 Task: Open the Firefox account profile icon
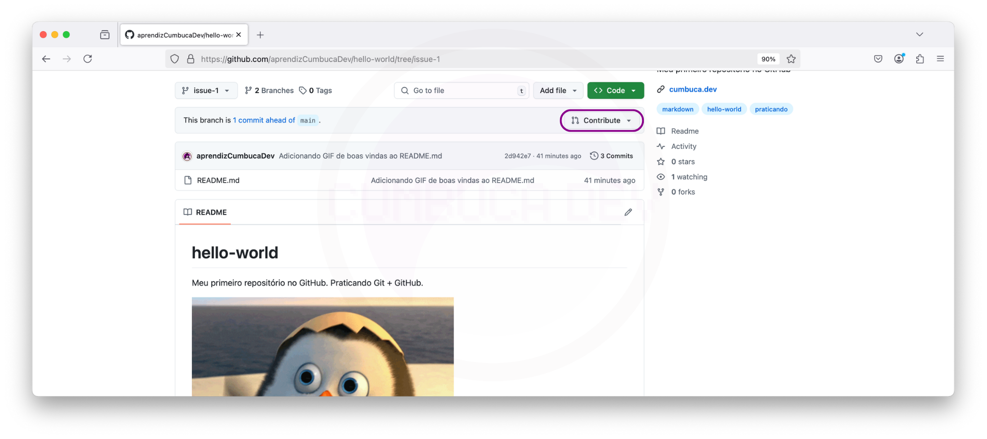point(899,59)
